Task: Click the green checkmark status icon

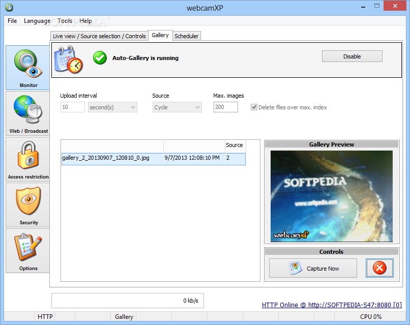Action: click(x=100, y=58)
